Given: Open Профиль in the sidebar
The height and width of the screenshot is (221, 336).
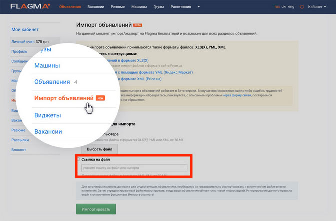Looking at the screenshot, I should pos(19,51).
